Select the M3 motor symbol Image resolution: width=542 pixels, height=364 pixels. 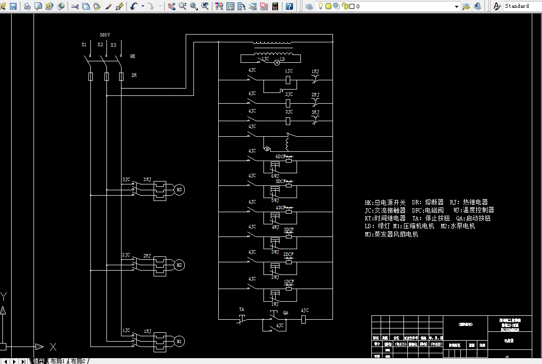[179, 190]
